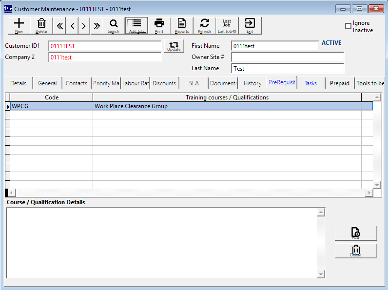Add a new course qualification
388x290 pixels.
point(356,233)
